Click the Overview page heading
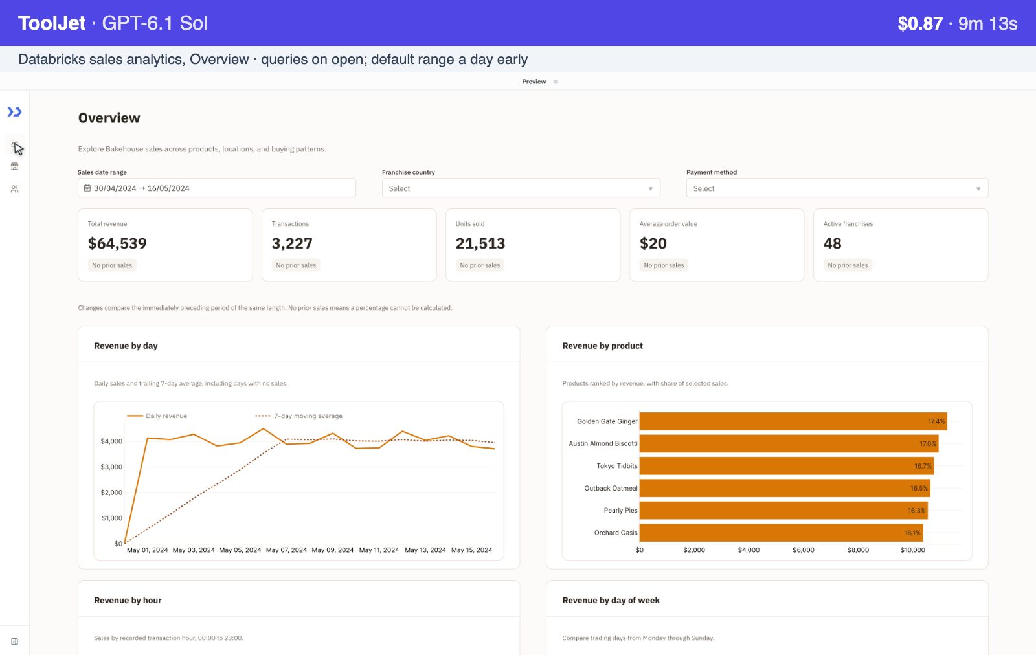Image resolution: width=1036 pixels, height=655 pixels. pos(109,118)
